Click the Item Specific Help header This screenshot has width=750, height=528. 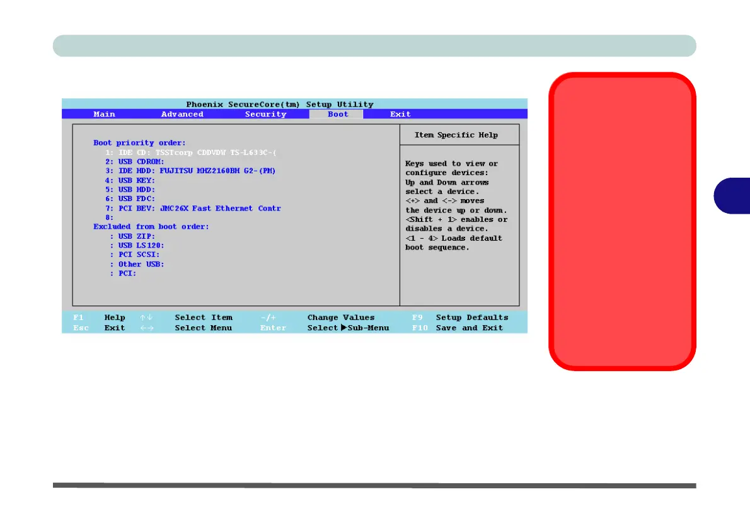coord(456,135)
